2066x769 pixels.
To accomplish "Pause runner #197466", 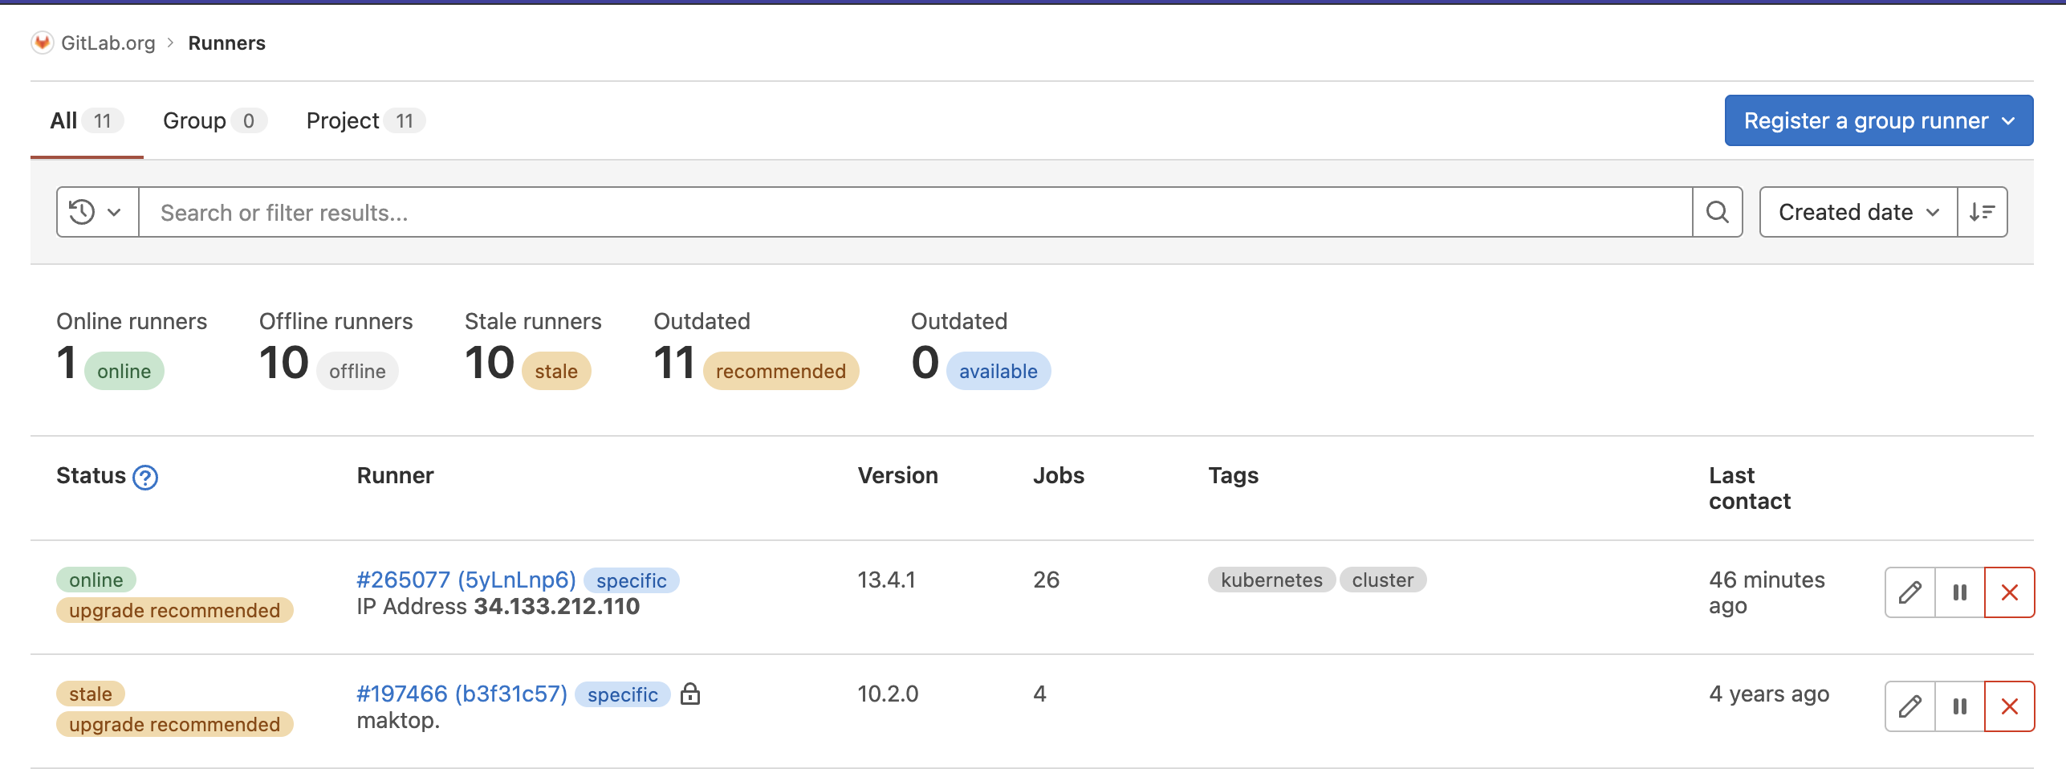I will point(1959,706).
